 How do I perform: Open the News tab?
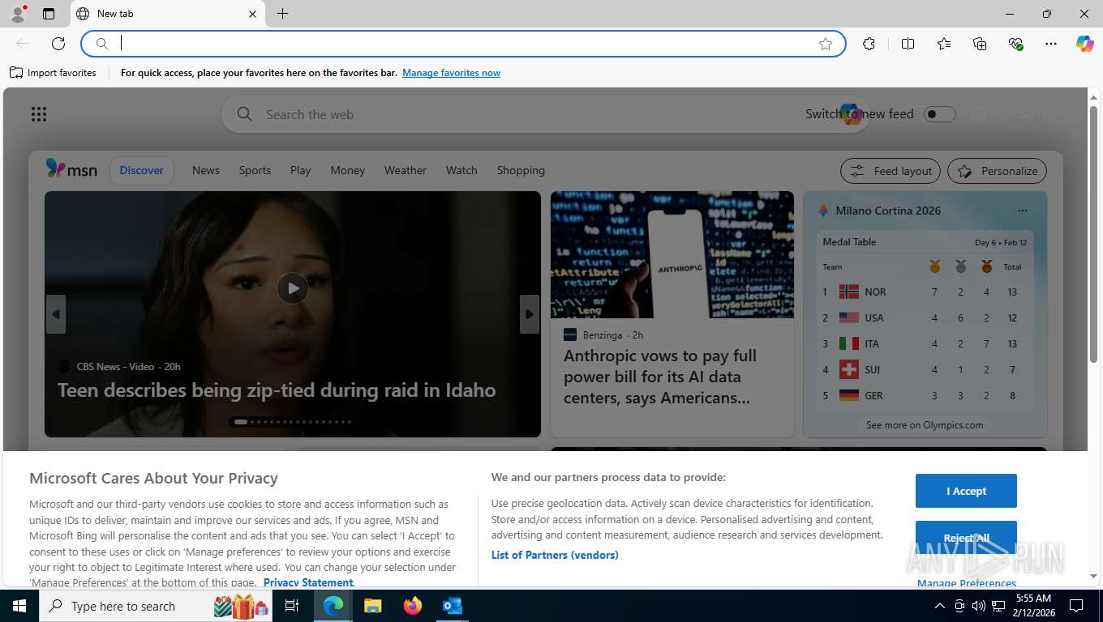205,170
